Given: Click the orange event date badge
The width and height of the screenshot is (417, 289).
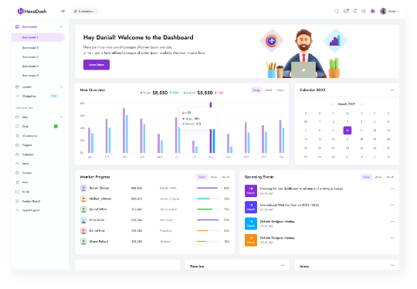Looking at the screenshot, I should pos(251,240).
